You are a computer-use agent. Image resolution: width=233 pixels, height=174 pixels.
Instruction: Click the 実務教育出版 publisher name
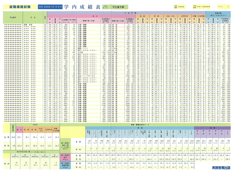coord(221,167)
